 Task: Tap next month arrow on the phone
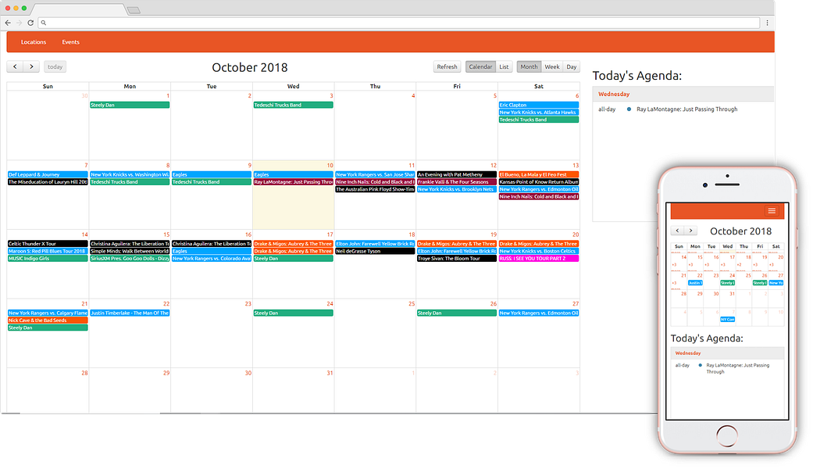click(690, 231)
